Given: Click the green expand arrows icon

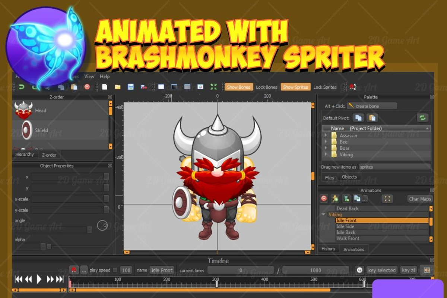Looking at the screenshot, I should [213, 87].
